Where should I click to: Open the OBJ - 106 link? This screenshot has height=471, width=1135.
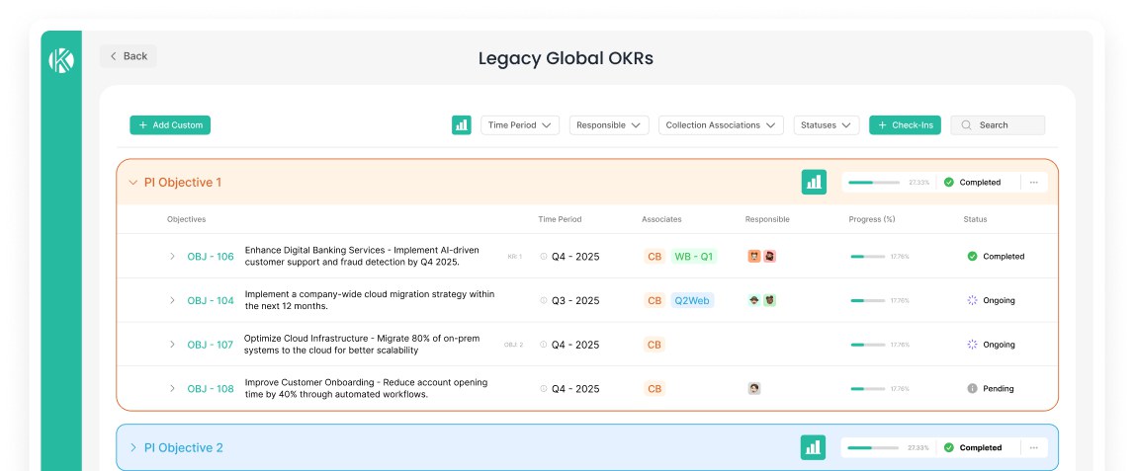tap(211, 257)
